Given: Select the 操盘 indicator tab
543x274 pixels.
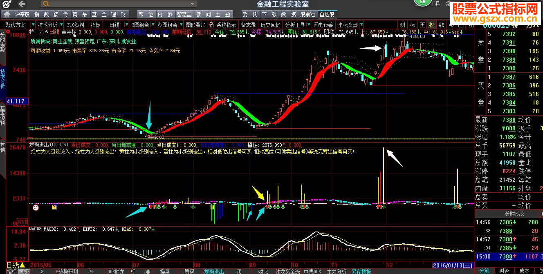Looking at the screenshot, I should 165,271.
